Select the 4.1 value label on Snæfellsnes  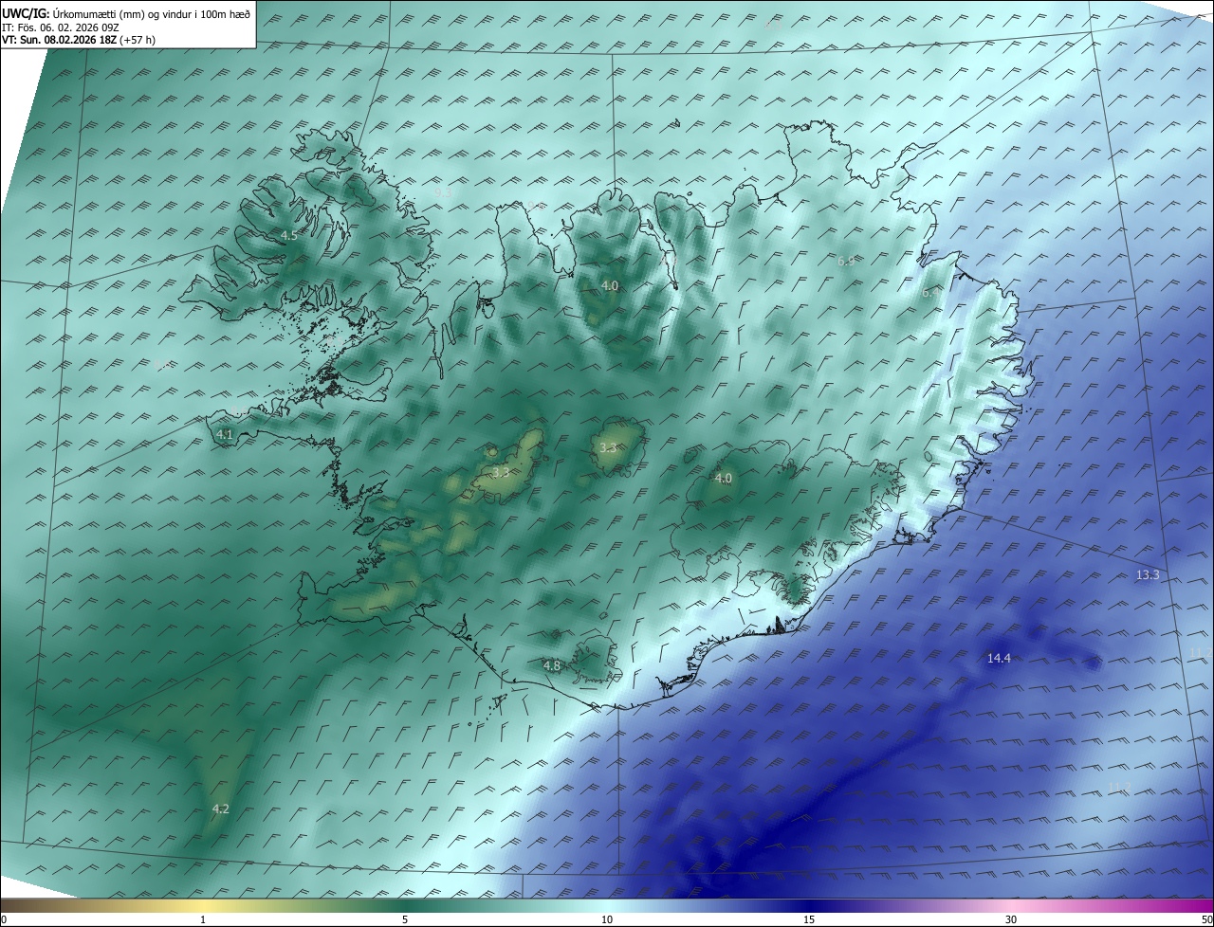tap(225, 434)
